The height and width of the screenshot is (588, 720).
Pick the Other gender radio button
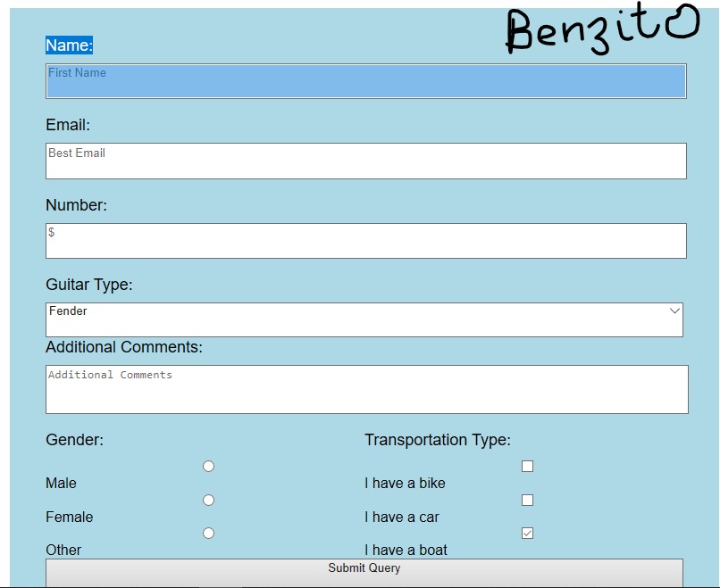coord(208,533)
